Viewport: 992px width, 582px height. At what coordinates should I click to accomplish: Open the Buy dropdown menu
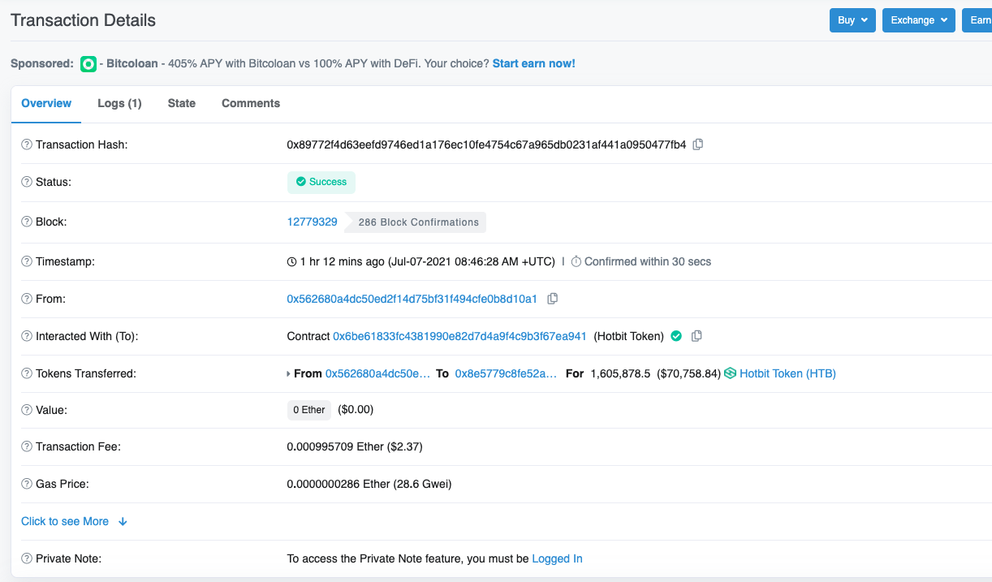(852, 20)
